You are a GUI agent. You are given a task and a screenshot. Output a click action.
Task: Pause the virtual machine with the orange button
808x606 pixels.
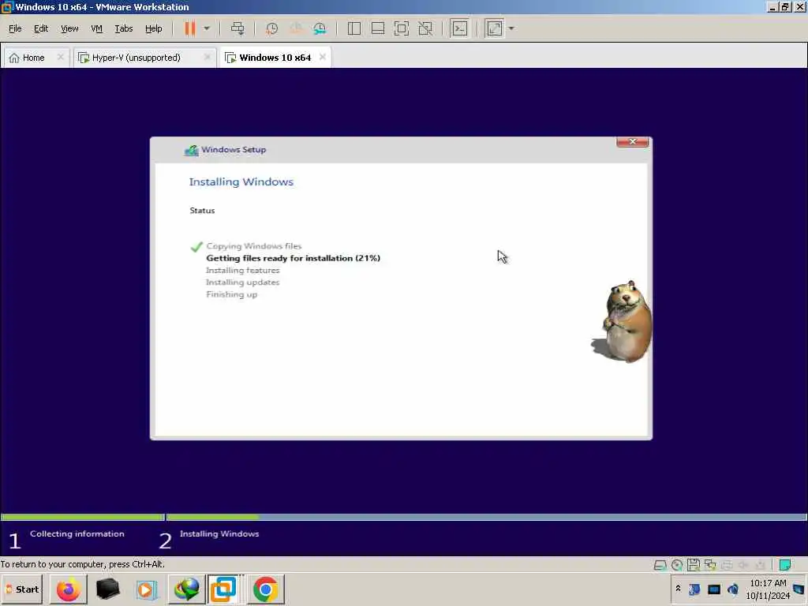[190, 28]
